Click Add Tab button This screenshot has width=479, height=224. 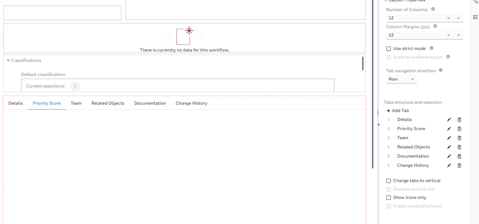(398, 111)
